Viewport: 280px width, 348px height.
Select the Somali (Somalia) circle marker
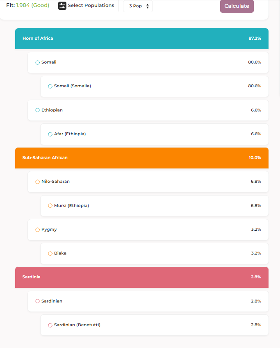coord(50,86)
